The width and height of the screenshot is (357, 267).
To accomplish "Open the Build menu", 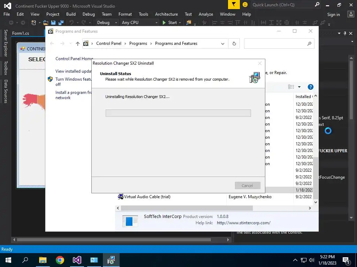I will [x=71, y=14].
